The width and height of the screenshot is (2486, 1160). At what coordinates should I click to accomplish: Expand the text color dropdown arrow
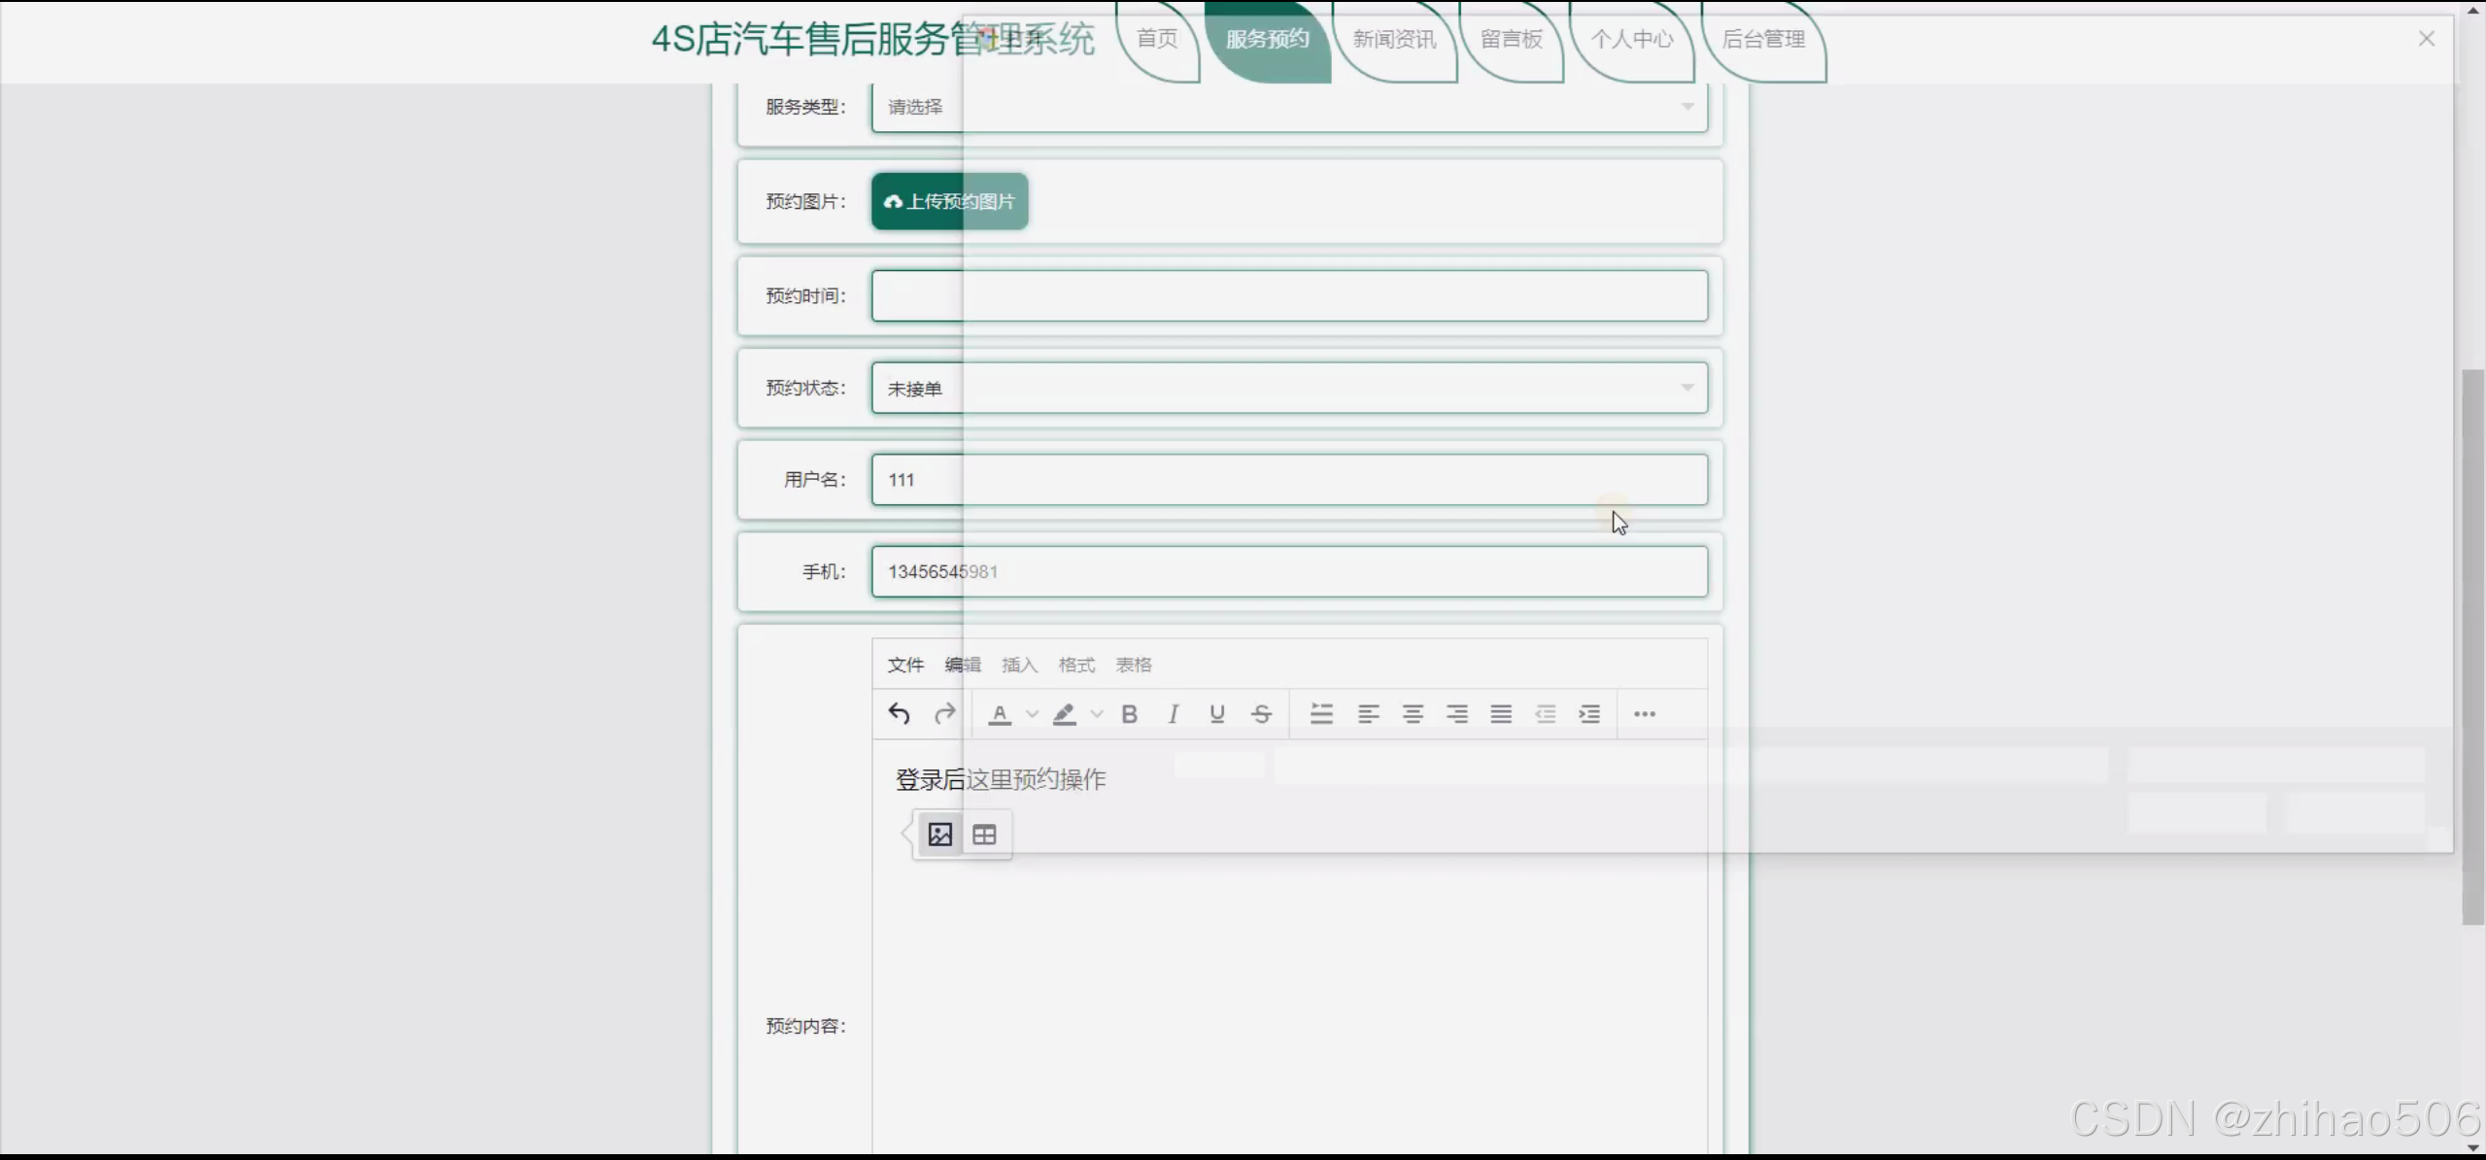(1032, 713)
